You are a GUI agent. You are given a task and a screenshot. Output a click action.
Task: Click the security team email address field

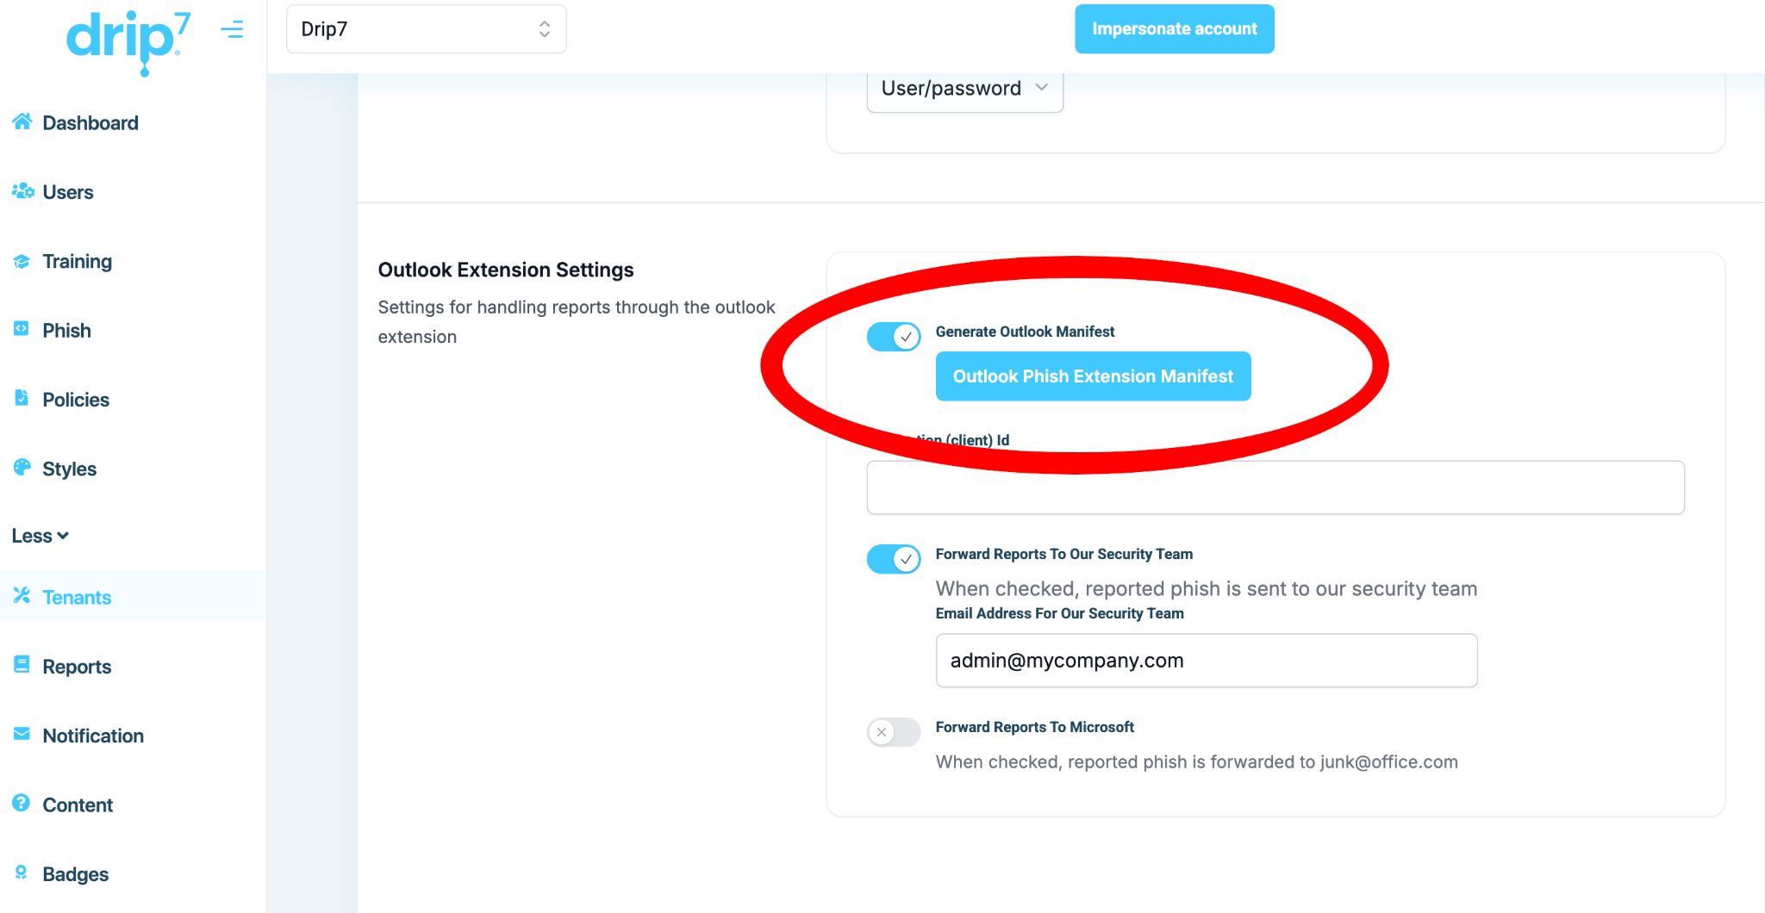point(1207,661)
